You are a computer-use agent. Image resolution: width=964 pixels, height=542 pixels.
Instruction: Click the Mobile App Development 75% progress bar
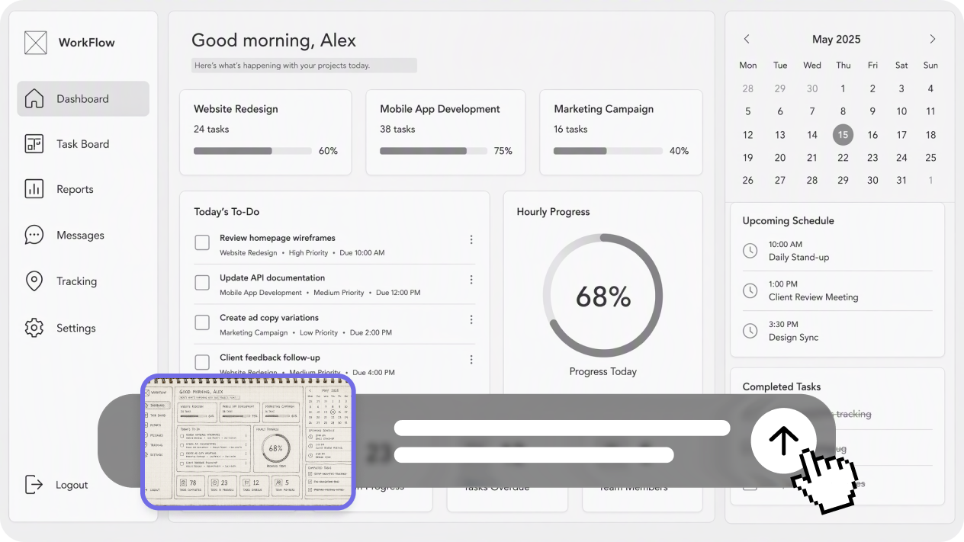pos(433,151)
